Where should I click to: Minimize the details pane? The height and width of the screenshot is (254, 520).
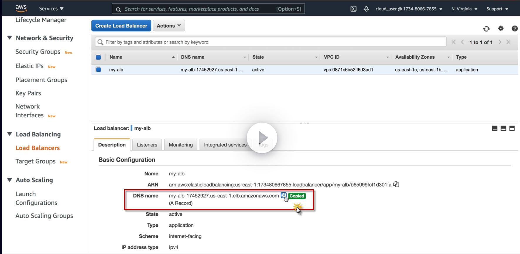pos(495,128)
